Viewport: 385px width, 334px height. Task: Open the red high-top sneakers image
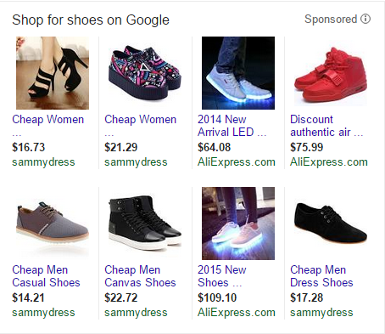tap(331, 73)
